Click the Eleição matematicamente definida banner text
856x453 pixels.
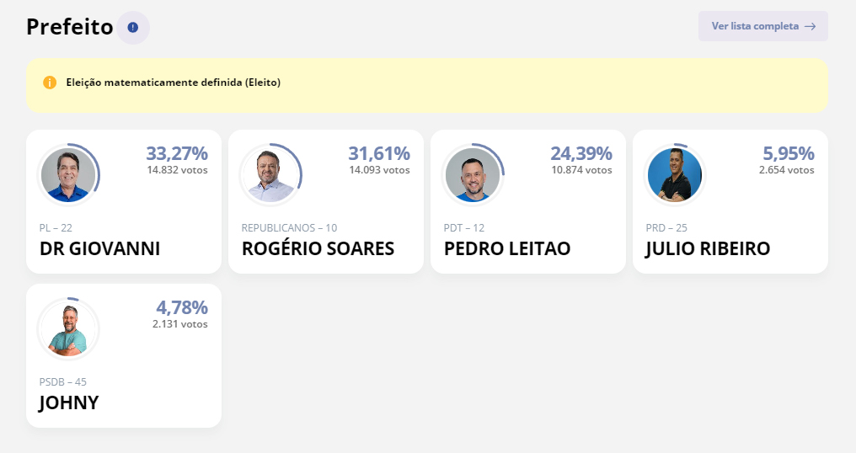click(174, 83)
